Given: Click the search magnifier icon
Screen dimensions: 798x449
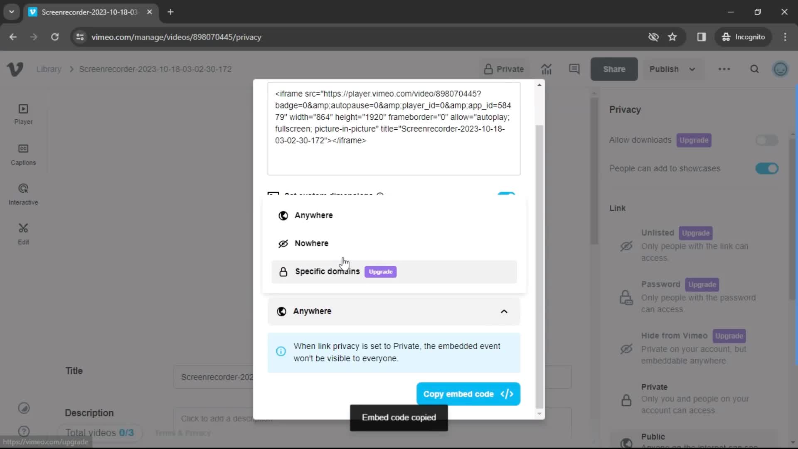Looking at the screenshot, I should pos(754,69).
